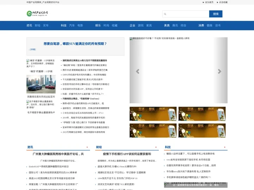Click bottom-left 生活 娱乐 商务 banner
254x190 pixels.
pos(153,131)
